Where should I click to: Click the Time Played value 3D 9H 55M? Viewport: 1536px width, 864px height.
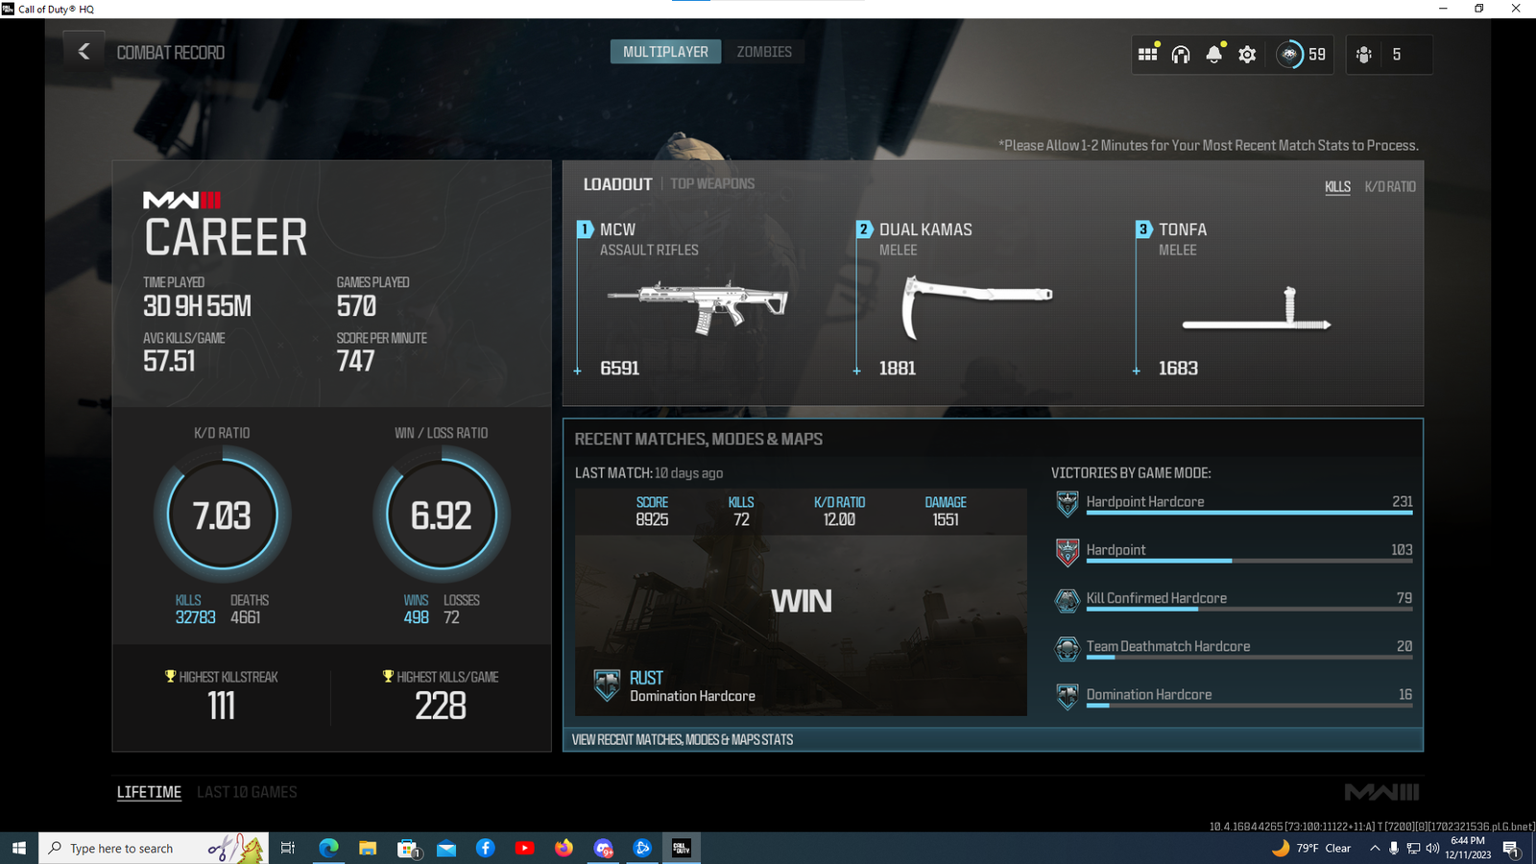click(197, 306)
